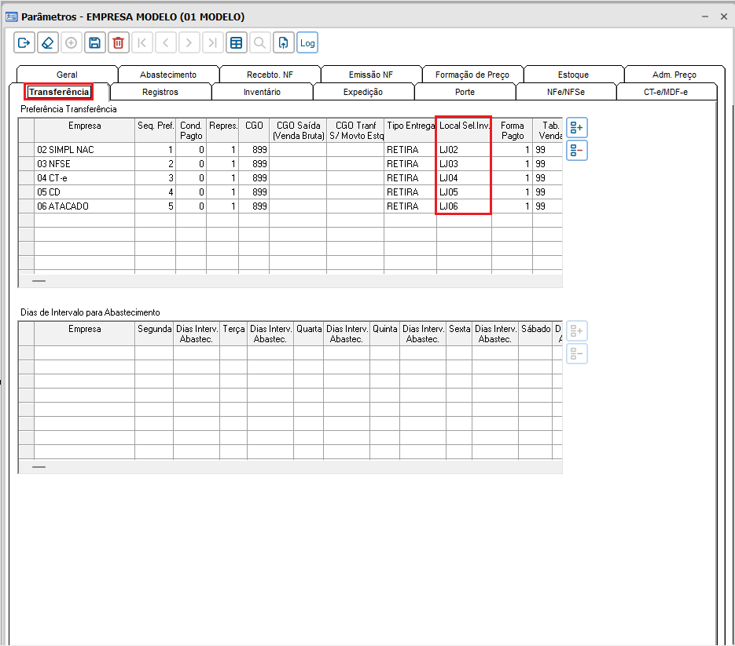This screenshot has width=735, height=646.
Task: Click the 04 CT-e company cell
Action: 84,178
